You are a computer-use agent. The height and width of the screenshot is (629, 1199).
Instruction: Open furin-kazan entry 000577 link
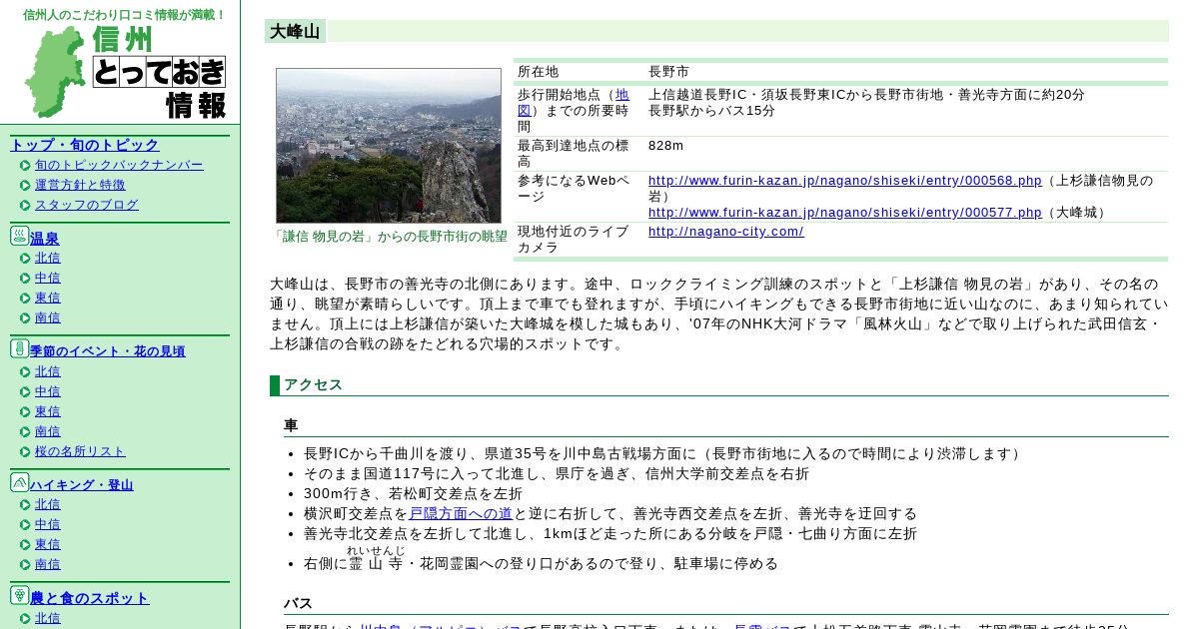pos(844,213)
